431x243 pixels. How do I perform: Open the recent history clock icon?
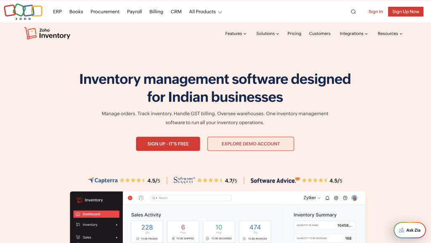click(141, 198)
